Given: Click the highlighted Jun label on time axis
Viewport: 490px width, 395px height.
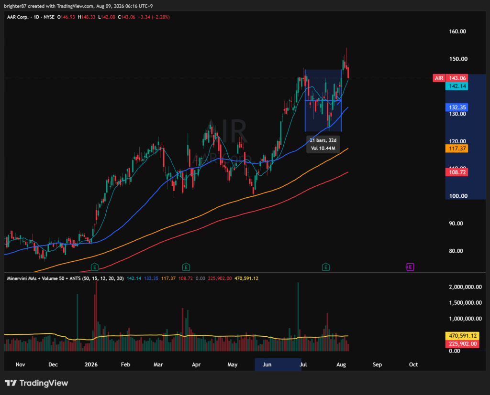Looking at the screenshot, I should (x=267, y=364).
